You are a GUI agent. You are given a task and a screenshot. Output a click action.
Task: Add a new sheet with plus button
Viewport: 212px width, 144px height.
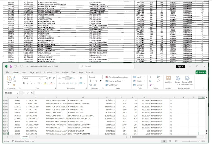[37, 137]
